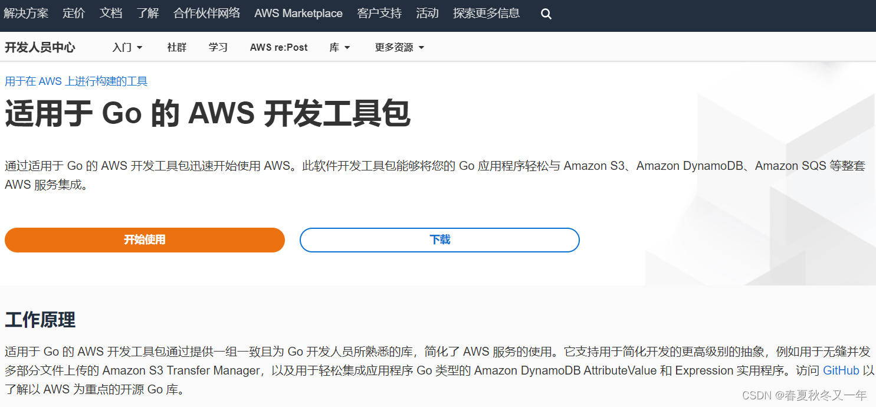
Task: Go to 文档 in top navigation
Action: 111,13
